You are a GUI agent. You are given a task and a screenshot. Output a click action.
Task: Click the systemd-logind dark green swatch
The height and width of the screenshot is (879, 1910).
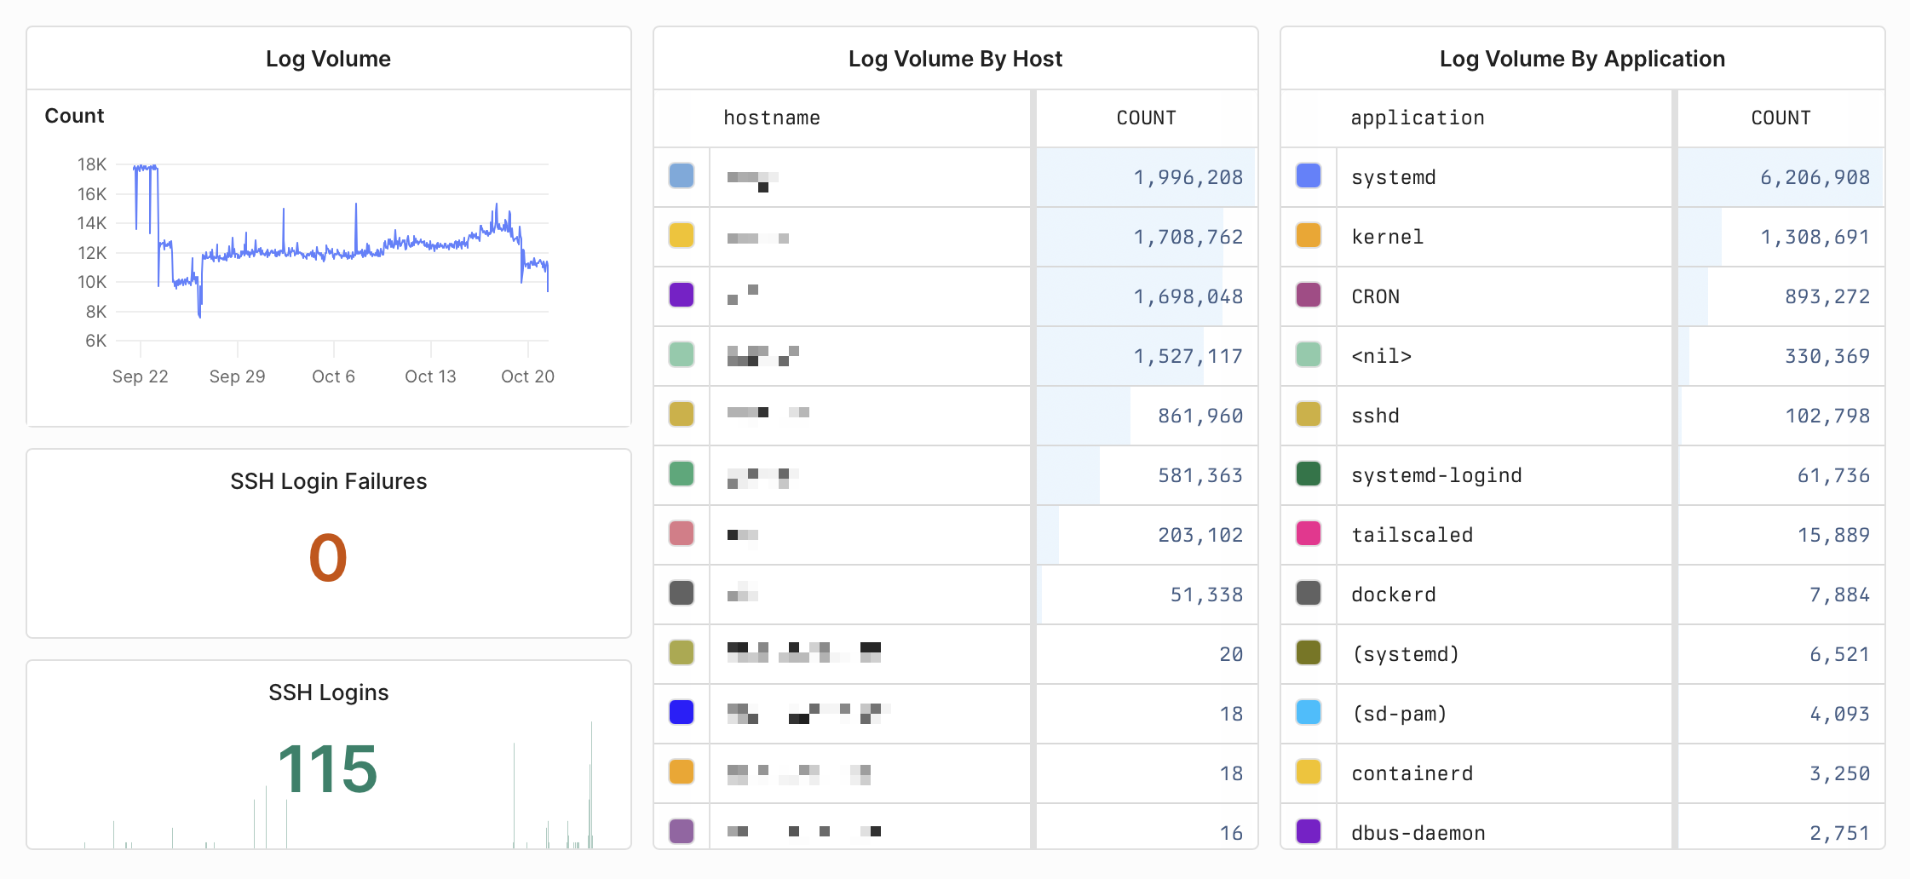click(1307, 474)
